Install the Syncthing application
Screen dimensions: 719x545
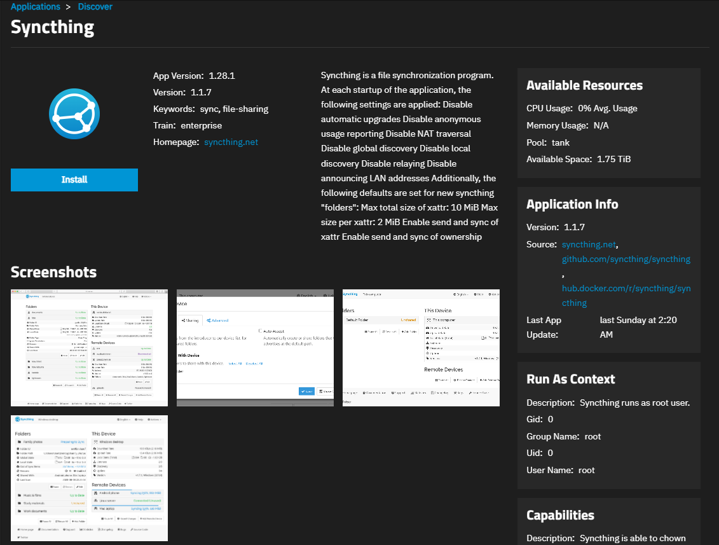coord(74,179)
